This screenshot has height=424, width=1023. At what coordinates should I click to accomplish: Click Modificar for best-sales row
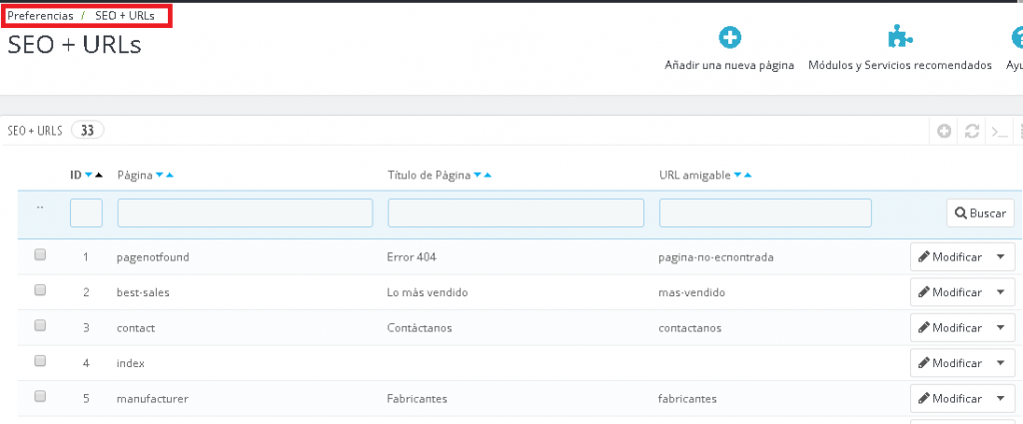(950, 292)
